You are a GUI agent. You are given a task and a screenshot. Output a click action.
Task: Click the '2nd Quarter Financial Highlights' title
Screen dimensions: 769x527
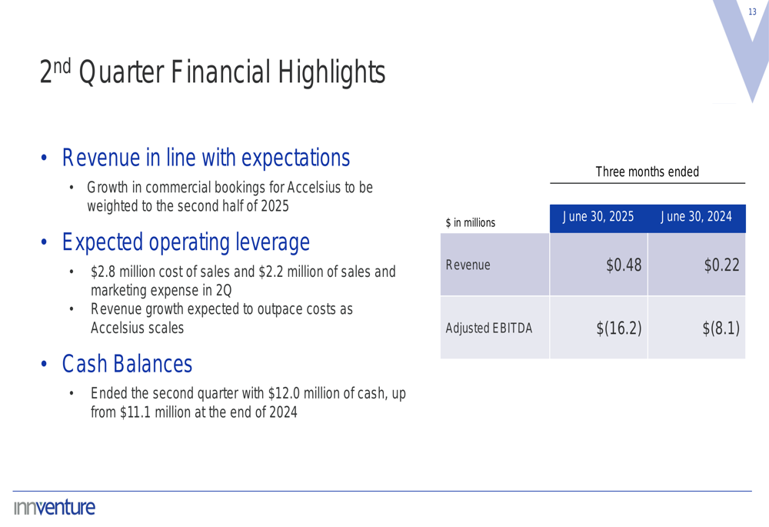point(212,73)
